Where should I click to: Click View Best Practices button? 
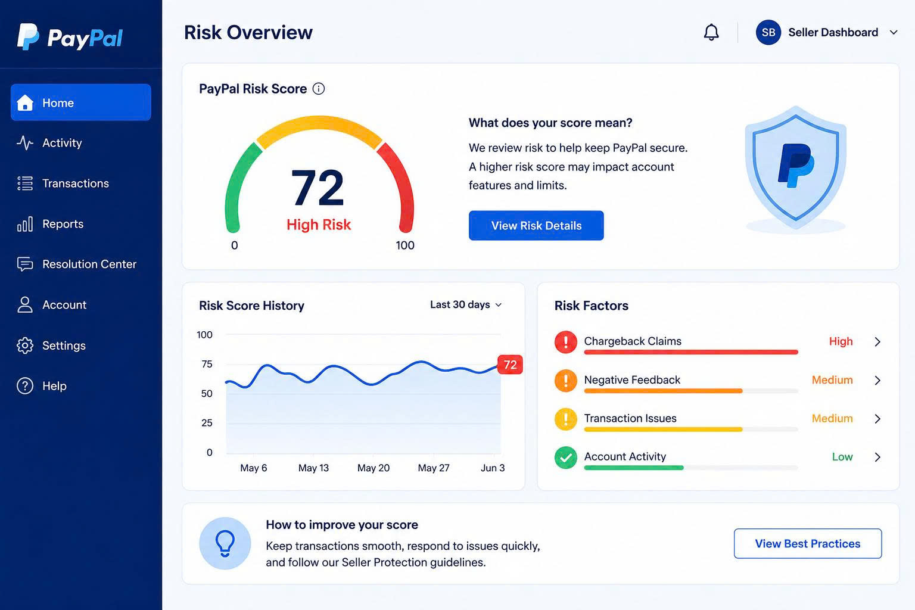(808, 543)
